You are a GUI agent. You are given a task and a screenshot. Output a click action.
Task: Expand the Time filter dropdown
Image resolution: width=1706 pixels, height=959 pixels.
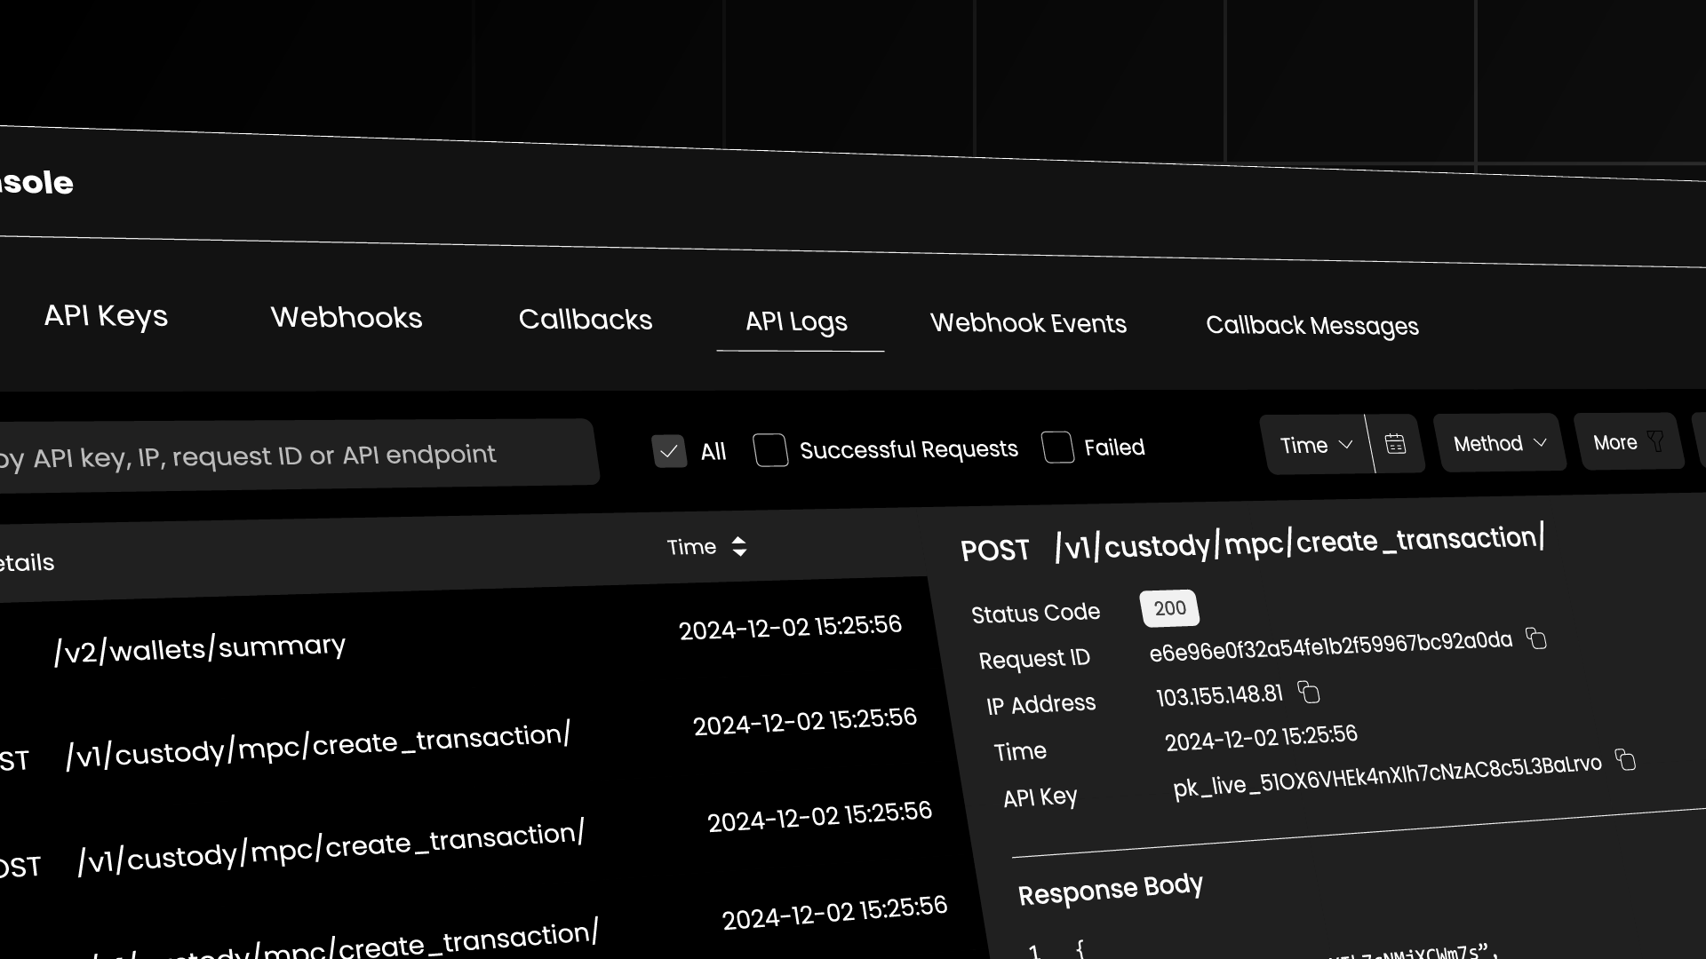tap(1316, 445)
